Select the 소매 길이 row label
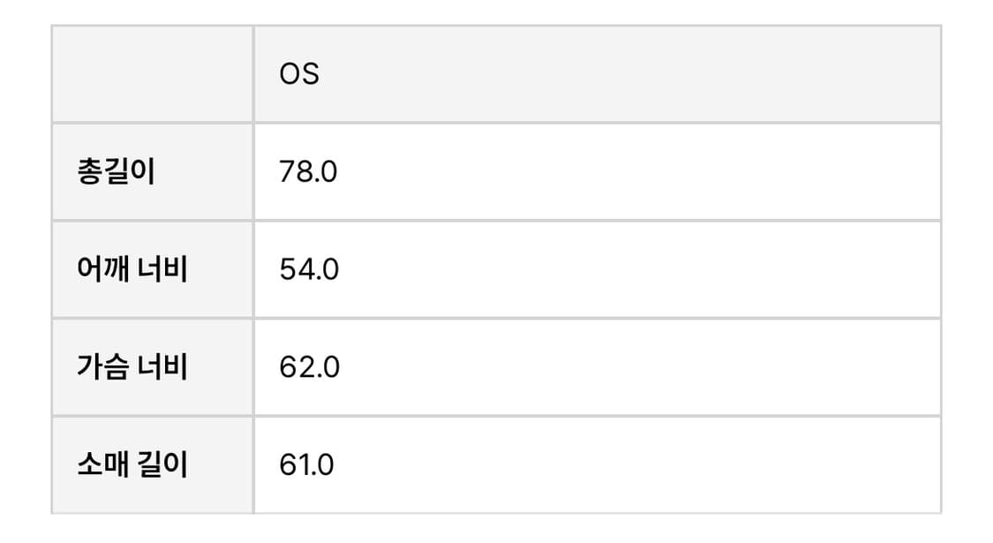The width and height of the screenshot is (993, 543). coord(132,464)
